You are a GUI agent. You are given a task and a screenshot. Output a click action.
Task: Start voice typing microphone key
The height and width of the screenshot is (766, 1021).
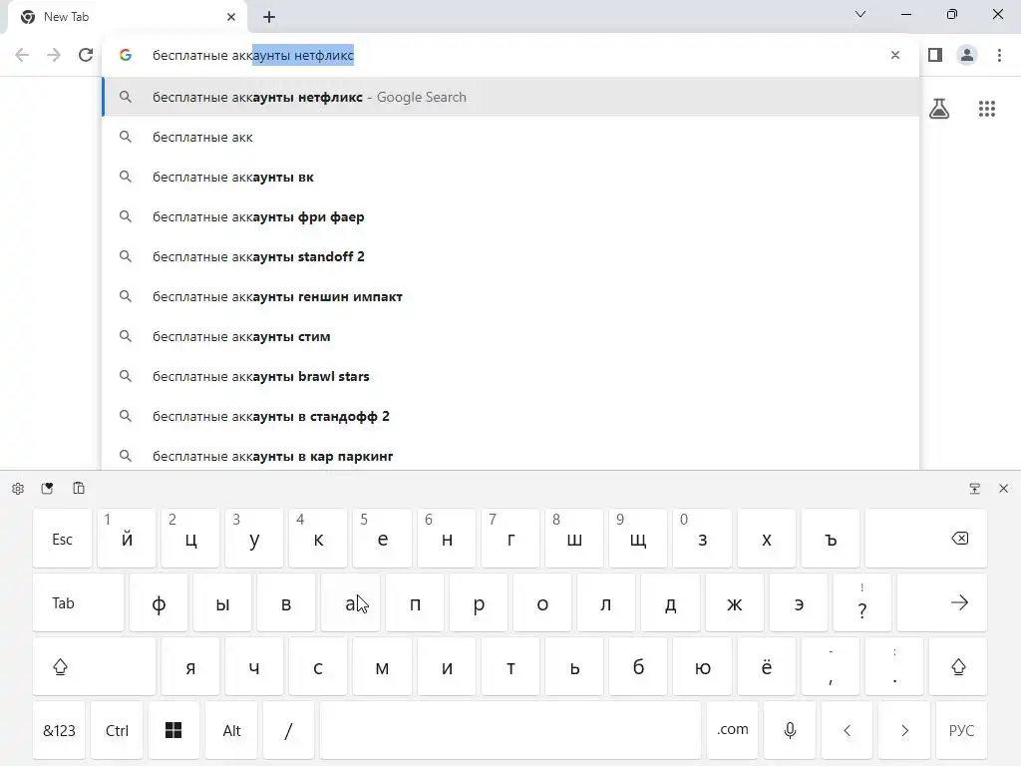click(790, 731)
